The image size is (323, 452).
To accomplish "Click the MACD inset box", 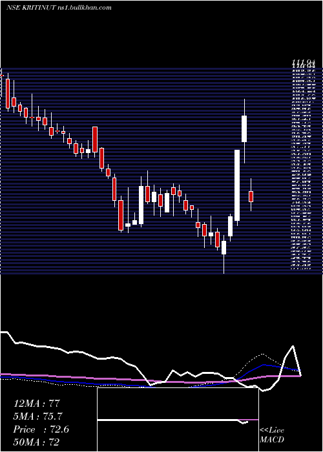I will tap(178, 420).
